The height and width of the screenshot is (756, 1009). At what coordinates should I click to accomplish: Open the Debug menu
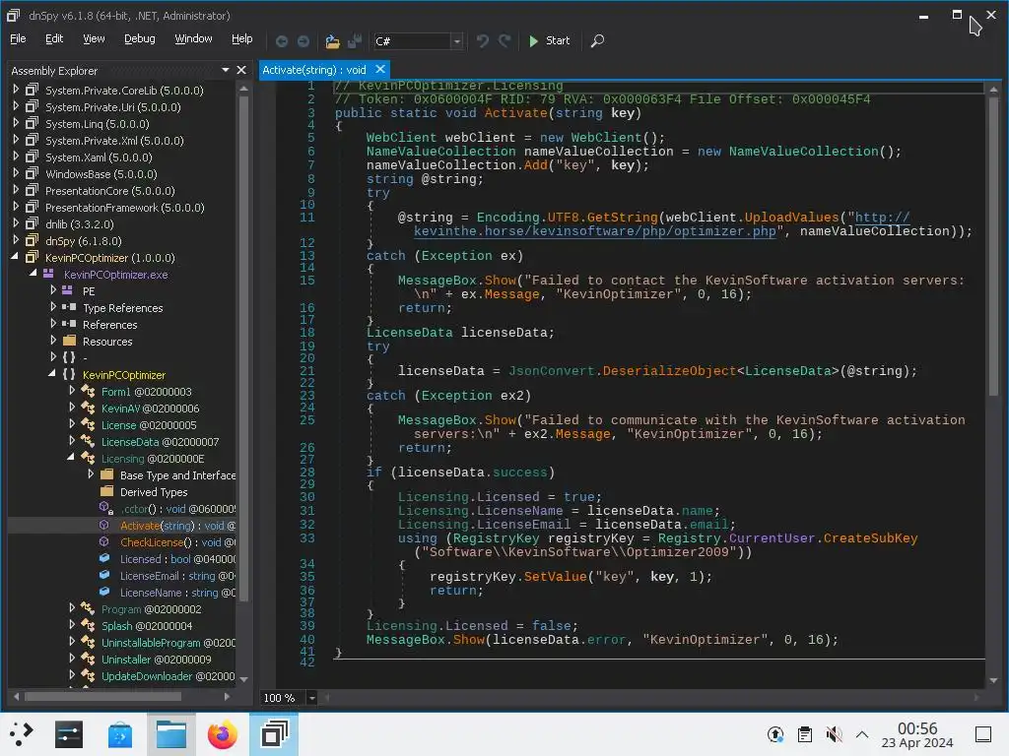pos(140,38)
